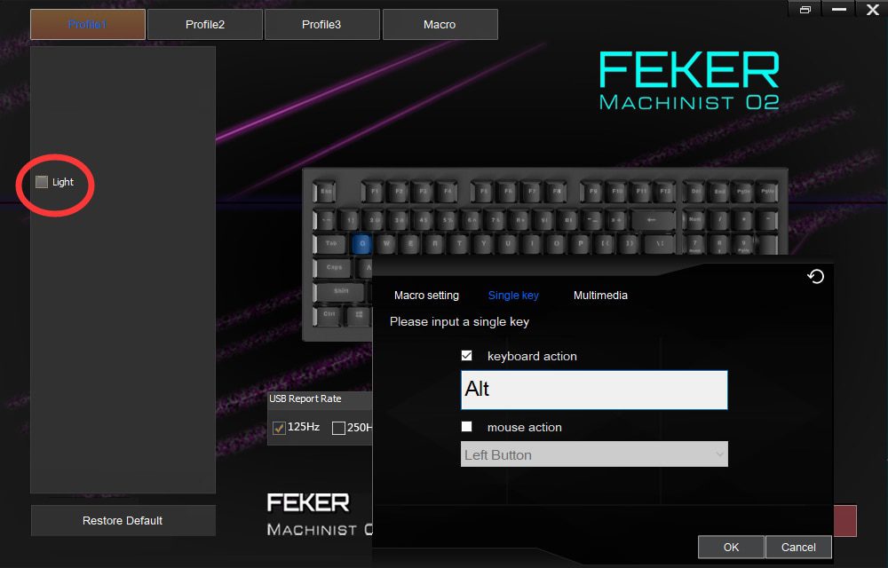
Task: Check the 250Hz USB report rate
Action: tap(338, 428)
